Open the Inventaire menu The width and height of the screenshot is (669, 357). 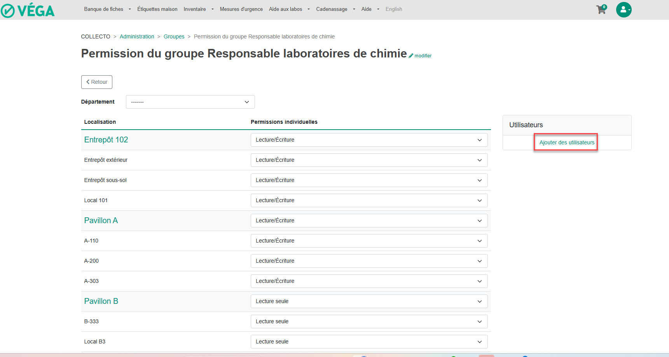point(198,9)
